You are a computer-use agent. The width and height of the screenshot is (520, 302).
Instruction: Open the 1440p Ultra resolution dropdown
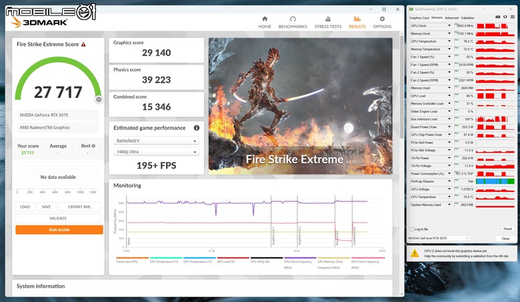[x=156, y=152]
